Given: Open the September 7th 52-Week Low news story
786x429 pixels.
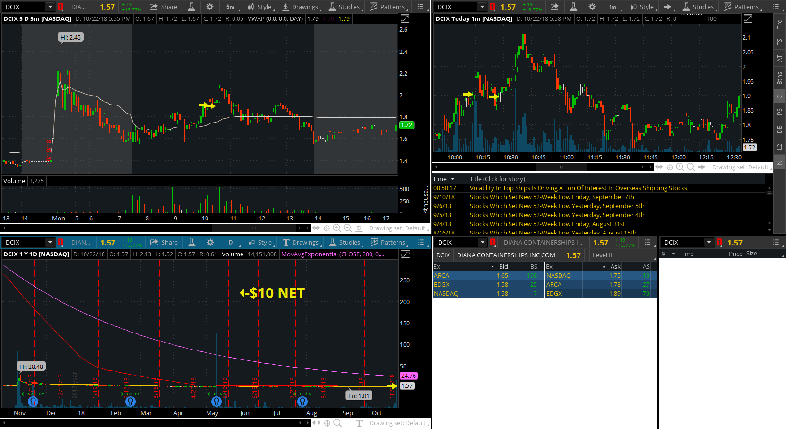Looking at the screenshot, I should pos(552,197).
